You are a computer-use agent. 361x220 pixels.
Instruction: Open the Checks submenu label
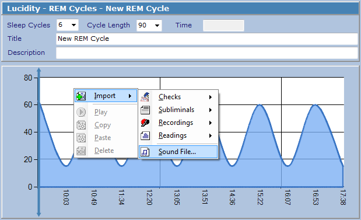point(170,97)
